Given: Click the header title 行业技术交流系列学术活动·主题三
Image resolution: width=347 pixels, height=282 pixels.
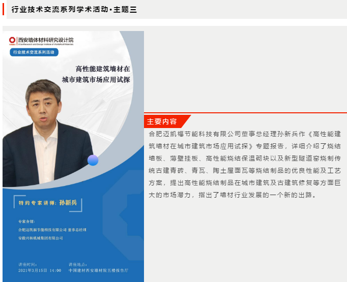Looking at the screenshot, I should point(74,9).
